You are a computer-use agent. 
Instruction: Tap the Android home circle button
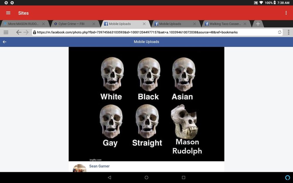146,177
